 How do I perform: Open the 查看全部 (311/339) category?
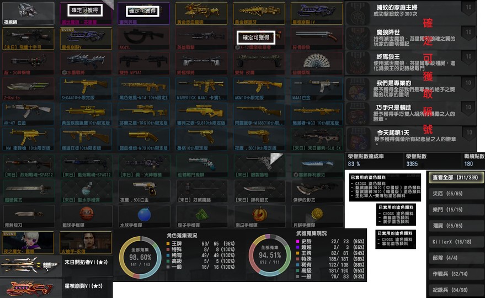pos(456,178)
